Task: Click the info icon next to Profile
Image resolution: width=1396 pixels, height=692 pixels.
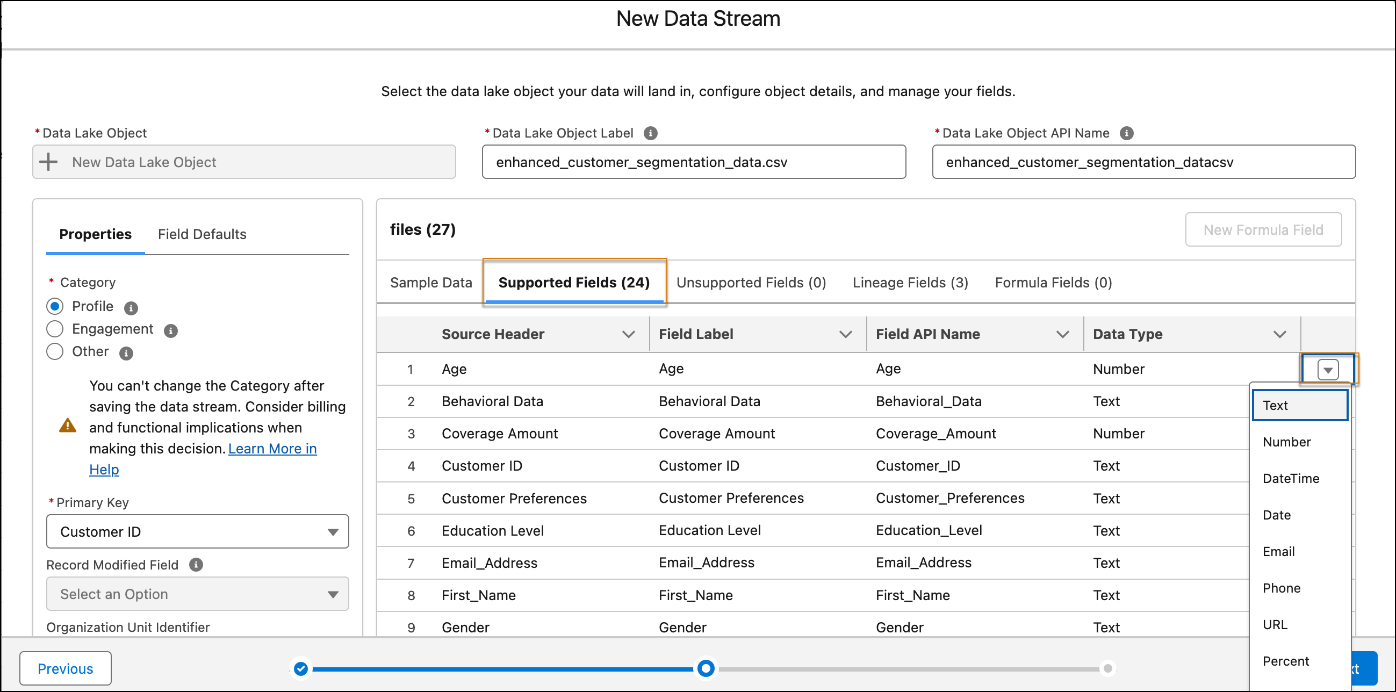Action: tap(131, 308)
